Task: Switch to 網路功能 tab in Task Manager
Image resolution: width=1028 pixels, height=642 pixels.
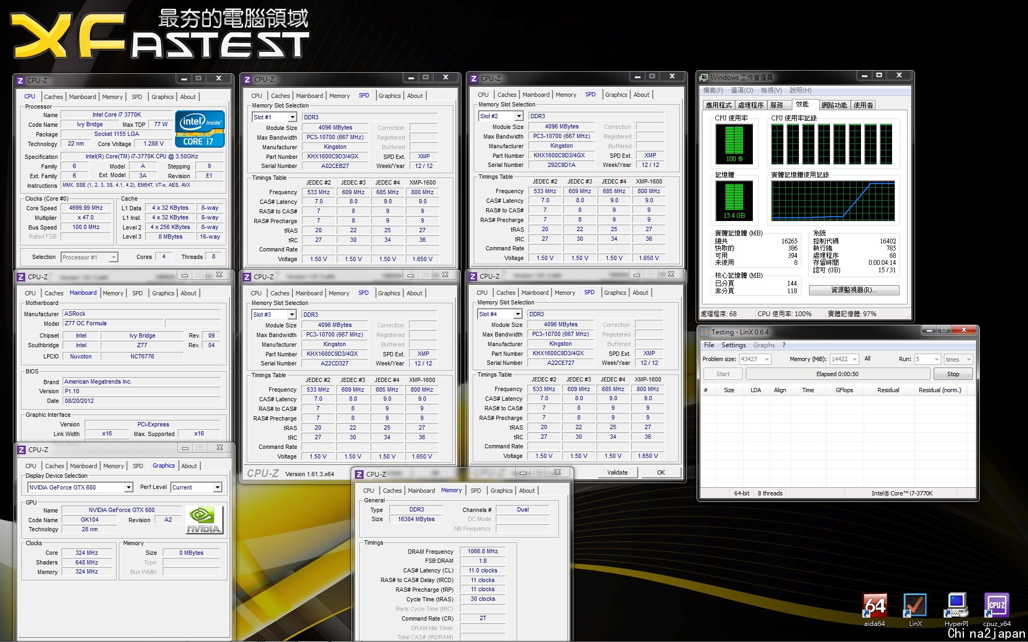Action: click(x=834, y=105)
